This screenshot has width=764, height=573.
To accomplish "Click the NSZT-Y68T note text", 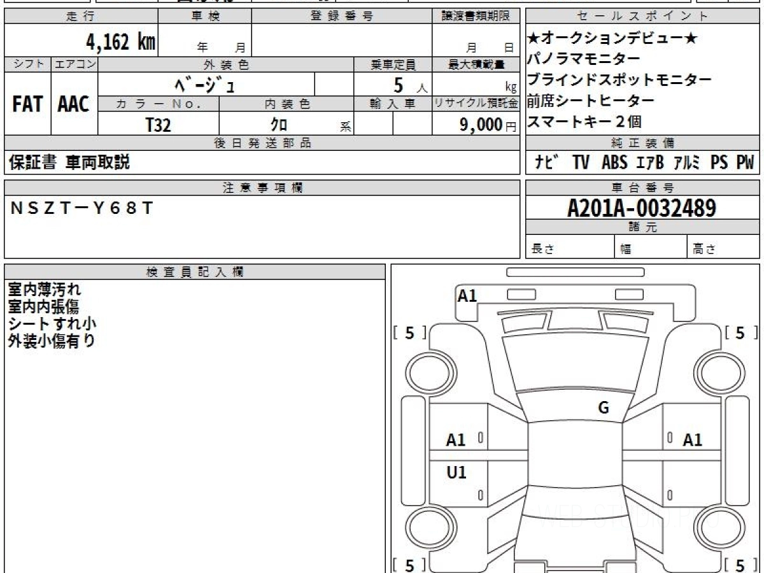I will click(82, 208).
